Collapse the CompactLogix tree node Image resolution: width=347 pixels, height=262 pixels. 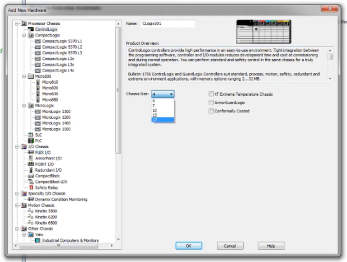24,35
